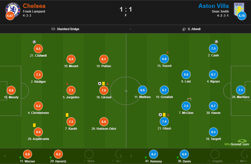Click the Chelsea club crest
The height and width of the screenshot is (164, 251).
click(x=13, y=10)
